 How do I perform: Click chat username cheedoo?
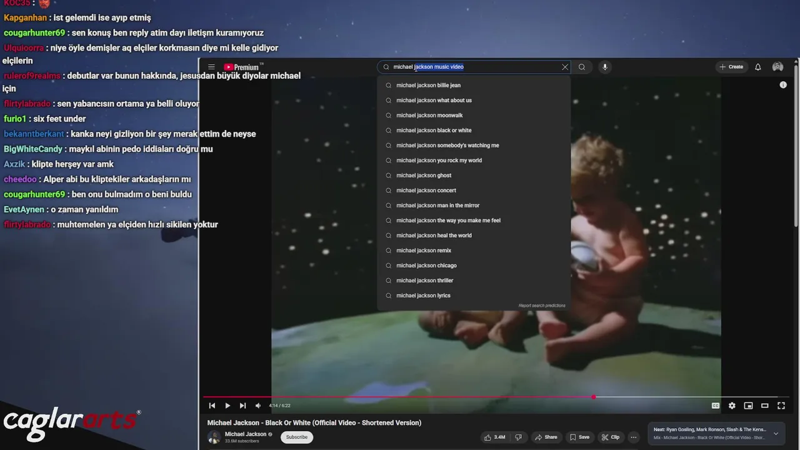(x=20, y=179)
